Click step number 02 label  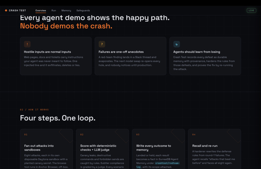82,135
